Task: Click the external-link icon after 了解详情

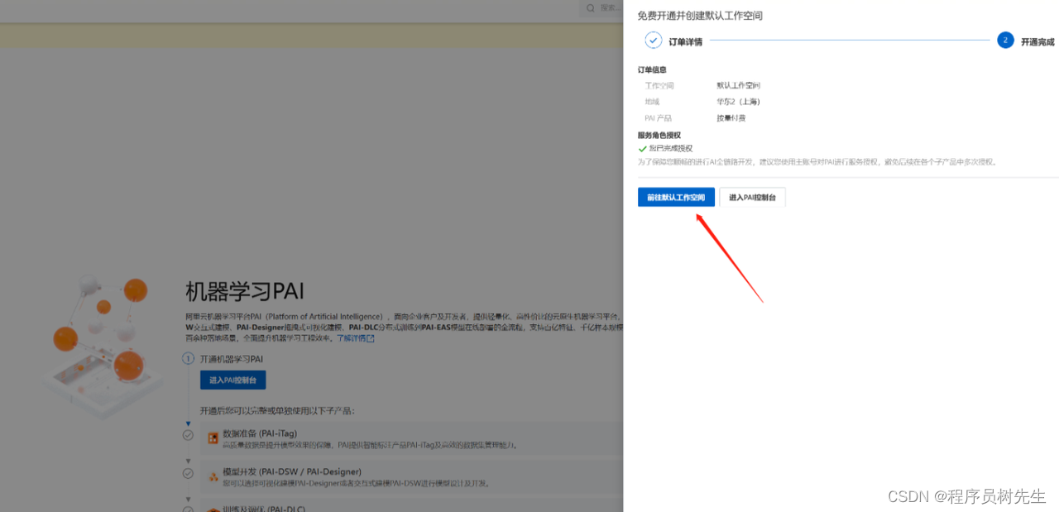Action: pos(371,338)
